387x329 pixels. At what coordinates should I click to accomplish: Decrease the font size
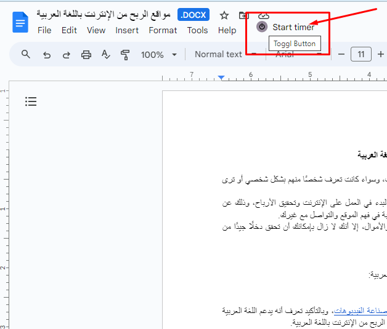341,54
